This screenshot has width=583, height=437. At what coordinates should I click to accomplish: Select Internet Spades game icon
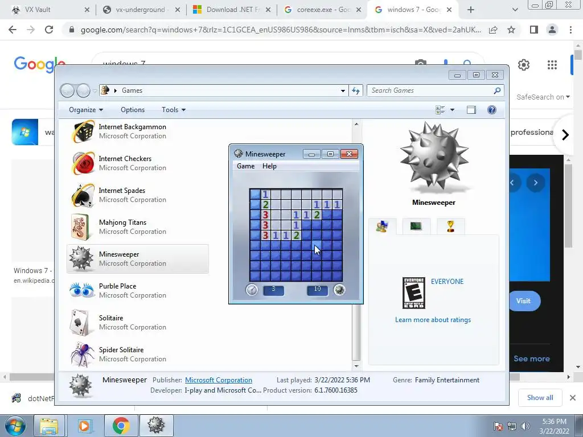83,195
